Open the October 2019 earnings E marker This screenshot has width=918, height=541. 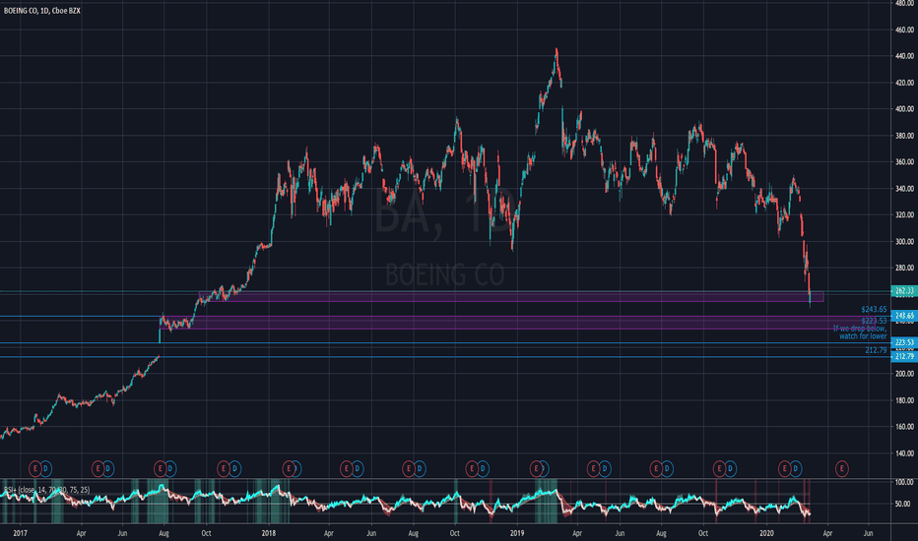pyautogui.click(x=720, y=468)
